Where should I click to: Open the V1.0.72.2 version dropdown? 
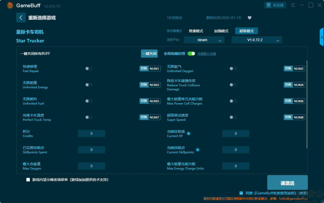(257, 40)
